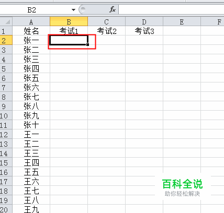Screen dimensions: 224x213
Task: Select column C header
Action: click(106, 22)
